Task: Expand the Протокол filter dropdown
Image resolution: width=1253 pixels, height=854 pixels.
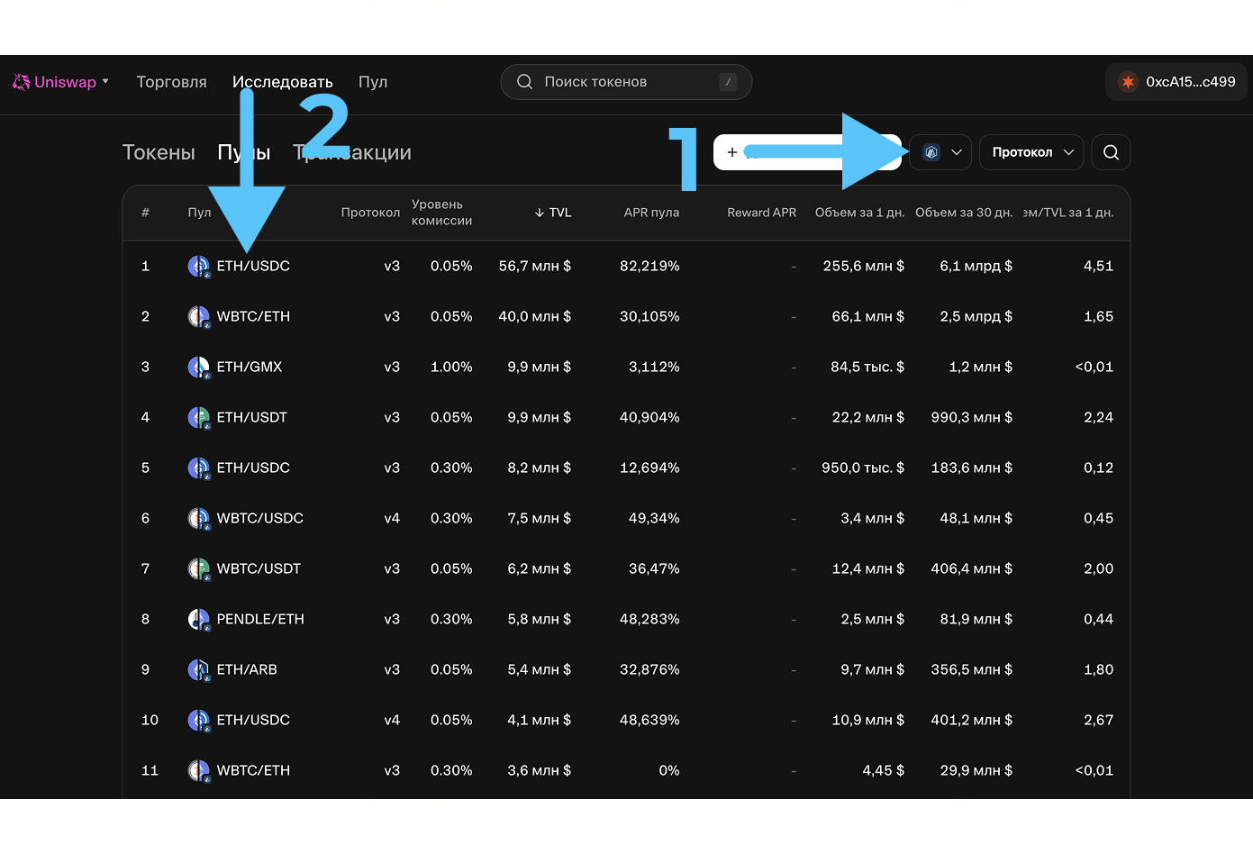Action: pyautogui.click(x=1031, y=152)
